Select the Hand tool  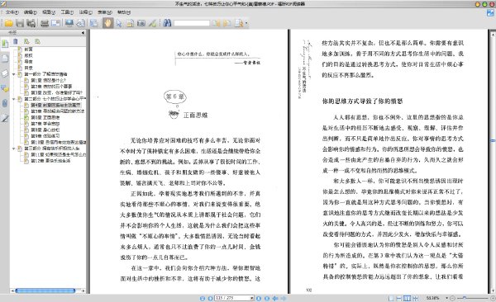[107, 23]
